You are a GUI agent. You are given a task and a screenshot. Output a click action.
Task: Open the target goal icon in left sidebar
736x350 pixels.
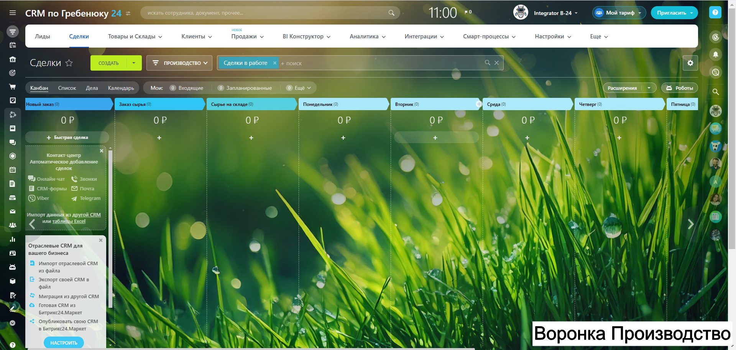(x=13, y=73)
